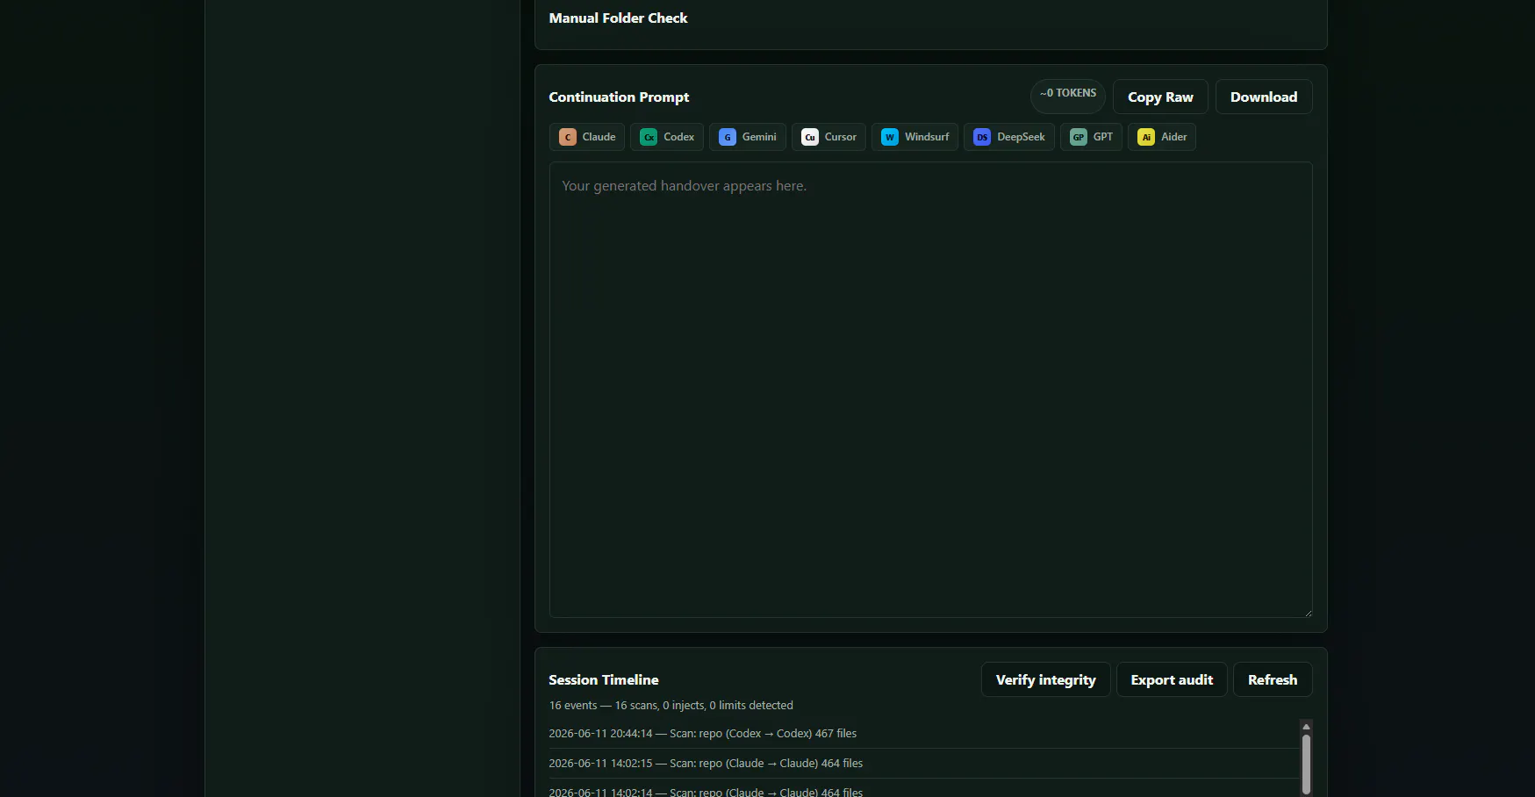Screen dimensions: 1535x797
Task: Select the Claude target chip
Action: tap(587, 137)
